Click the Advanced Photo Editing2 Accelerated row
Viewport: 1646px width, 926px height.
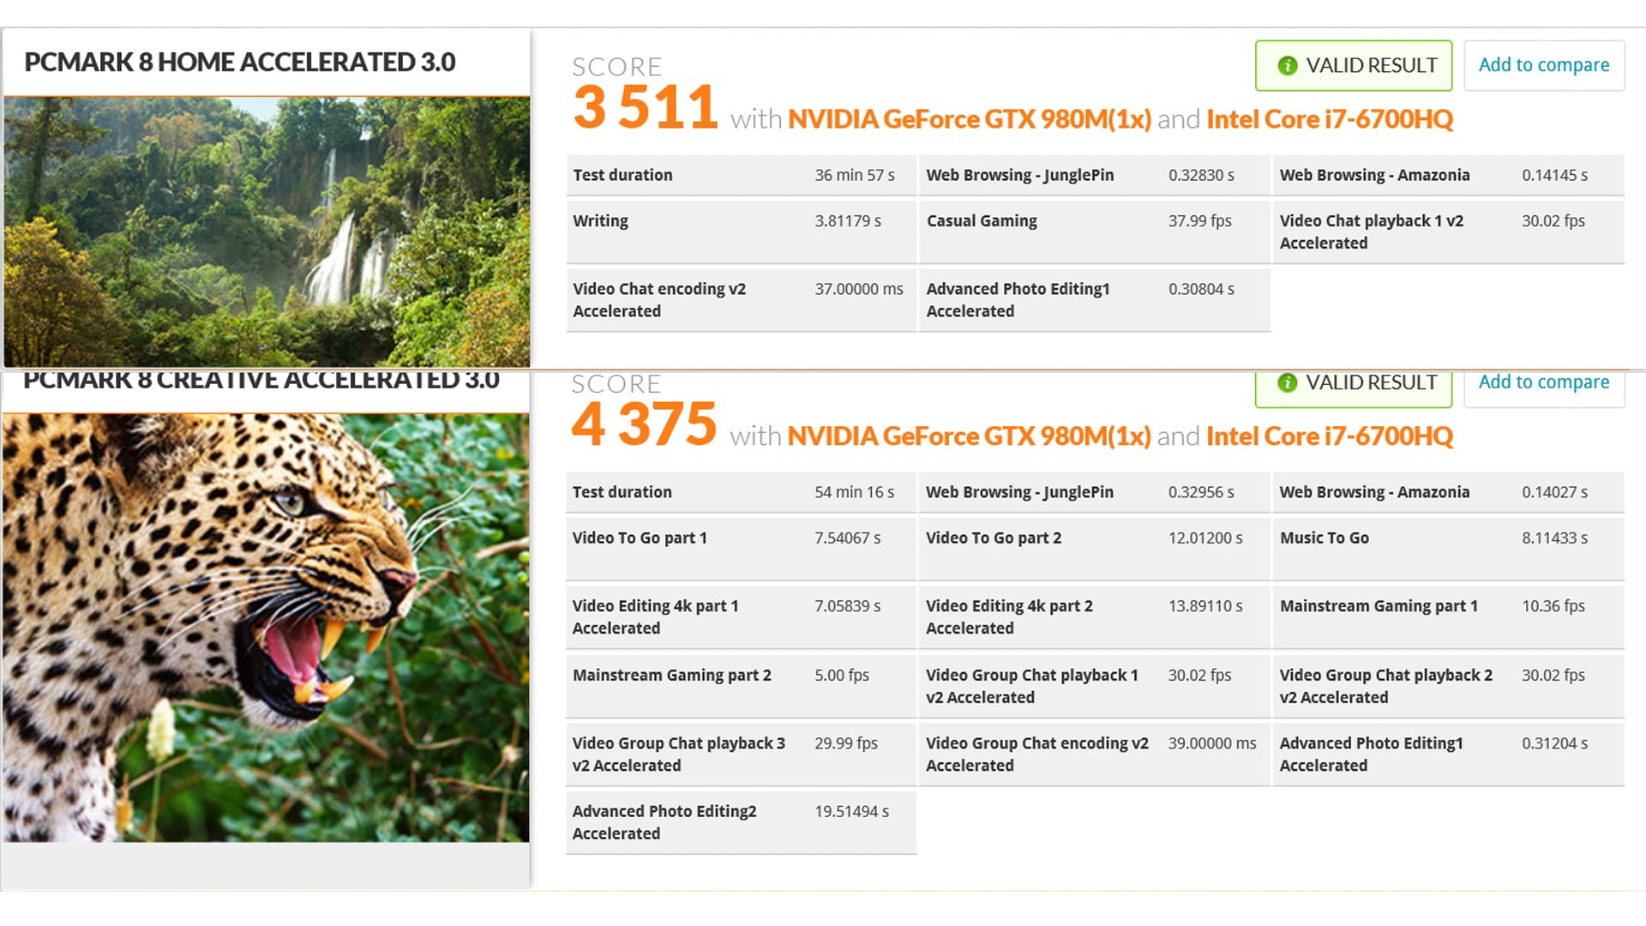tap(741, 822)
